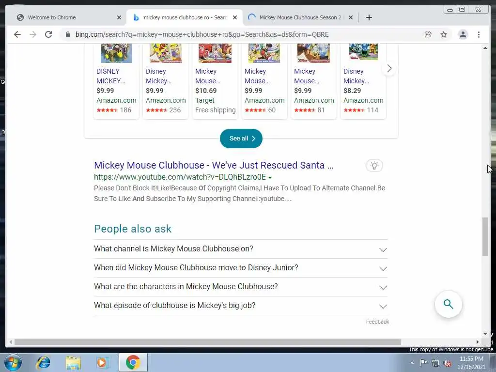
Task: Click thumbnail of DISNEY MICKEY first product
Action: (116, 53)
